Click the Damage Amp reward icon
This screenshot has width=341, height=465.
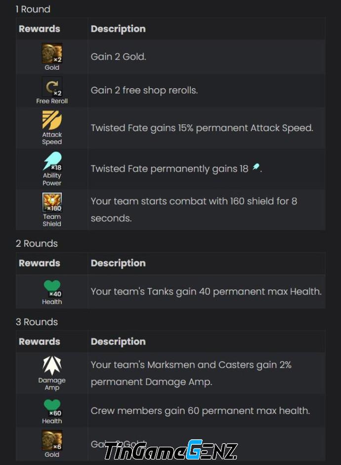pyautogui.click(x=52, y=366)
